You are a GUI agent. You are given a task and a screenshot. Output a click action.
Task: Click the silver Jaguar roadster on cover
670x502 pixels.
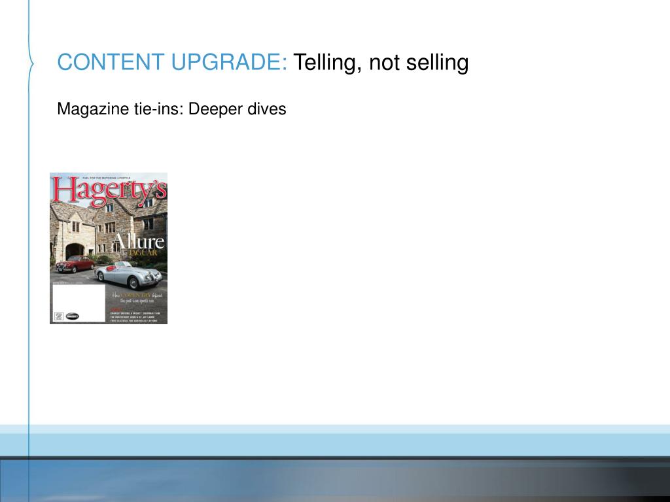point(129,275)
